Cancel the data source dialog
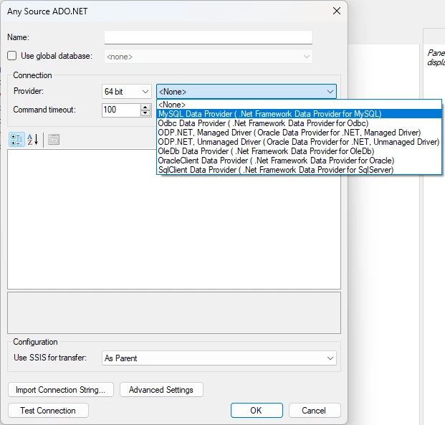This screenshot has height=425, width=445. coord(315,410)
